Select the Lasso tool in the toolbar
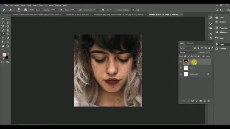 click(3, 22)
